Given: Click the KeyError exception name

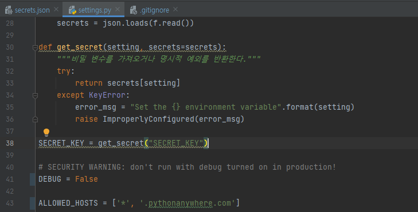Looking at the screenshot, I should click(x=107, y=95).
